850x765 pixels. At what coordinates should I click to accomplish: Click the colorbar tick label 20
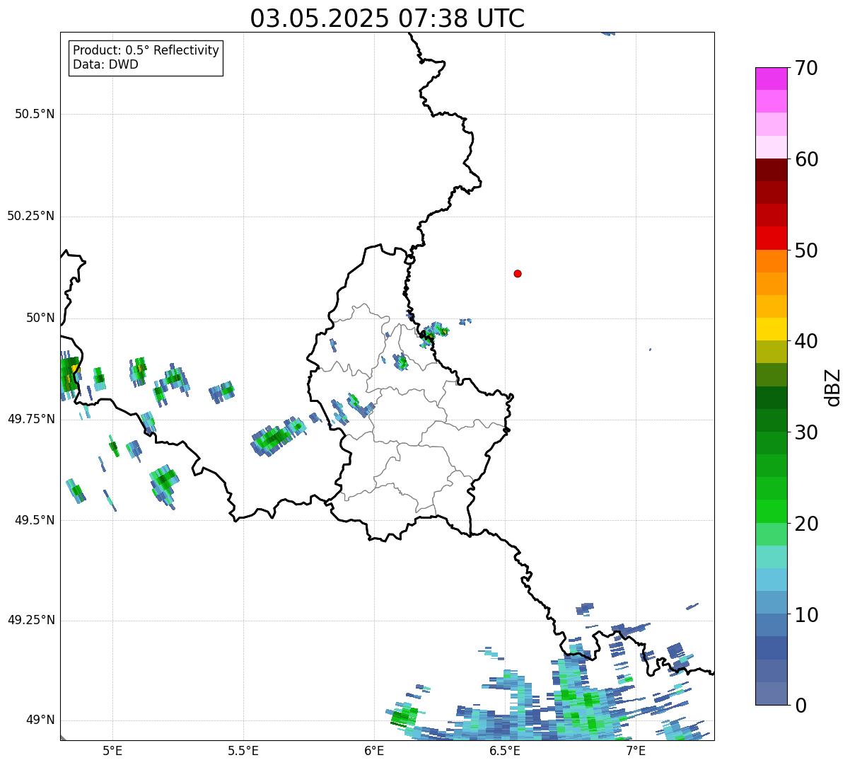pos(806,524)
